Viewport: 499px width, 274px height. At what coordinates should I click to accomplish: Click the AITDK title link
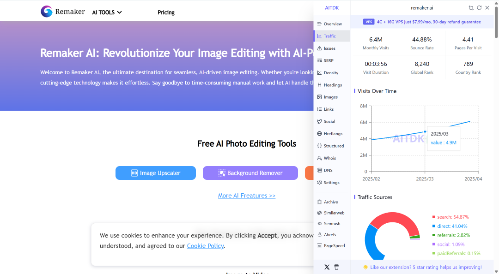tap(332, 8)
